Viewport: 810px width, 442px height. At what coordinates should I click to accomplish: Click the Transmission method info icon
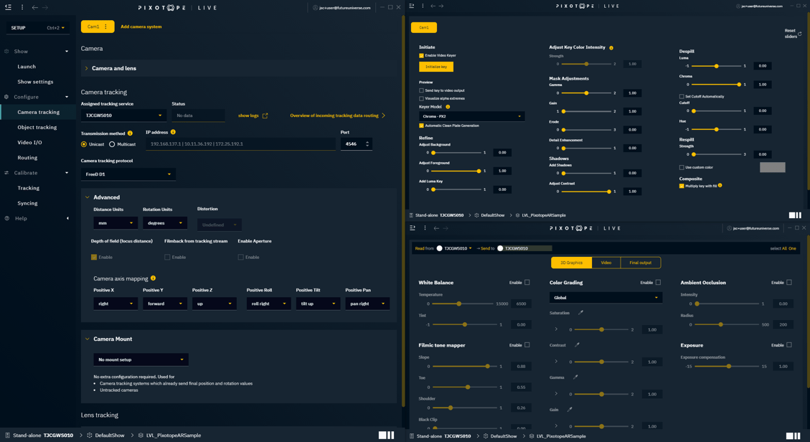tap(130, 133)
